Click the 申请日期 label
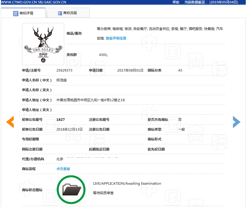The image size is (247, 207). coord(96,70)
